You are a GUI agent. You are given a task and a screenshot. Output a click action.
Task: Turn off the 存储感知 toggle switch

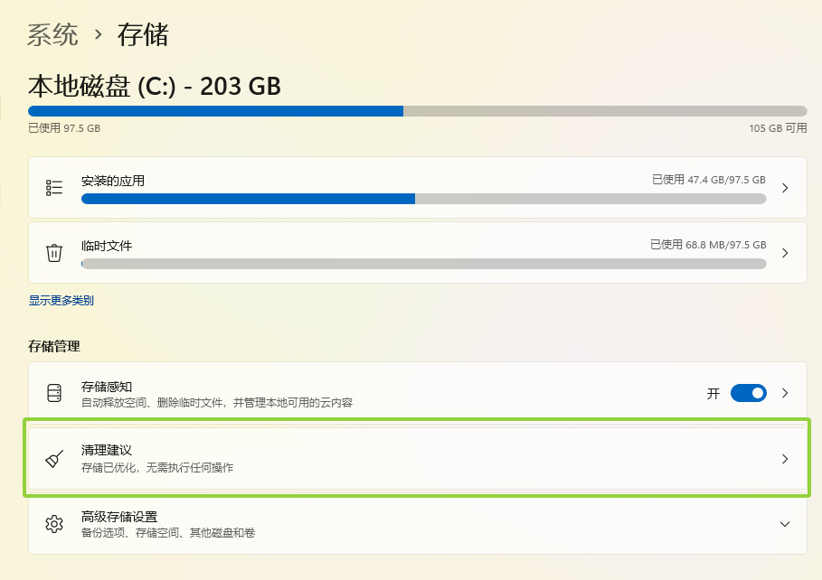coord(749,393)
